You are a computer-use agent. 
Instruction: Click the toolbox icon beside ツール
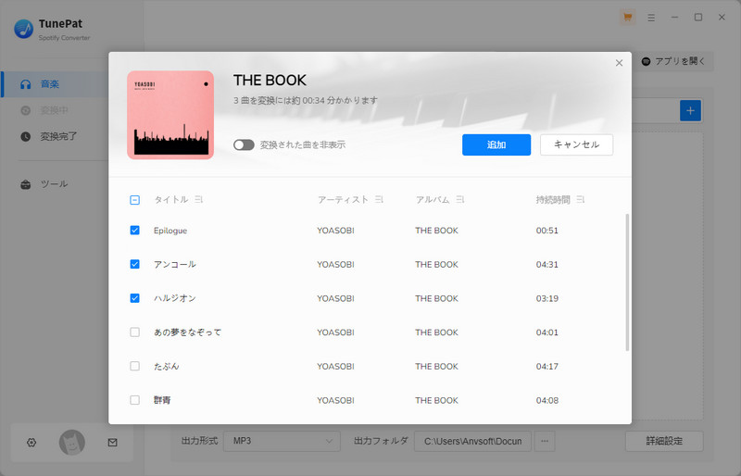point(26,184)
